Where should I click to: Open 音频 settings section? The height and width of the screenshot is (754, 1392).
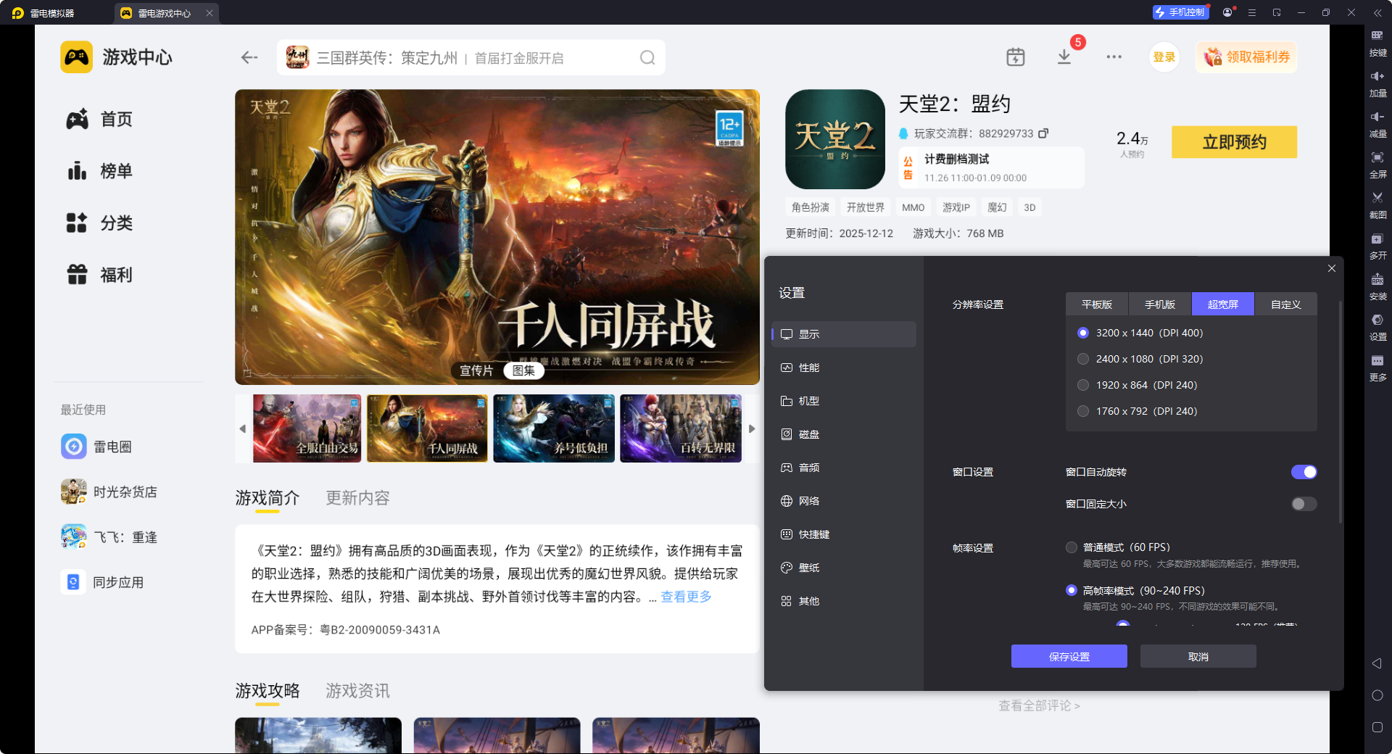(x=844, y=468)
